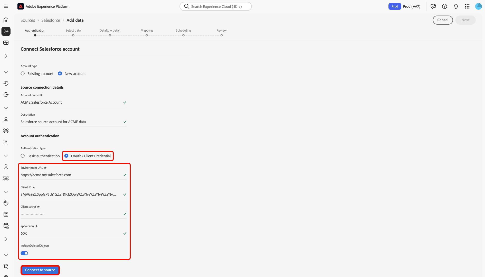The width and height of the screenshot is (485, 277).
Task: Click into the apiVersion field
Action: (x=73, y=233)
